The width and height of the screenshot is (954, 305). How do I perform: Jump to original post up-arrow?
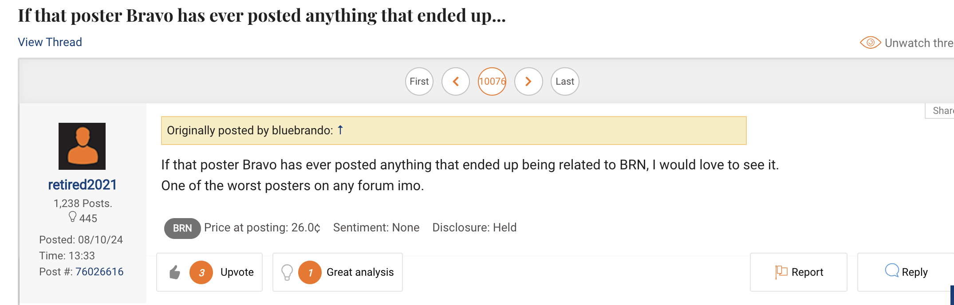[340, 130]
